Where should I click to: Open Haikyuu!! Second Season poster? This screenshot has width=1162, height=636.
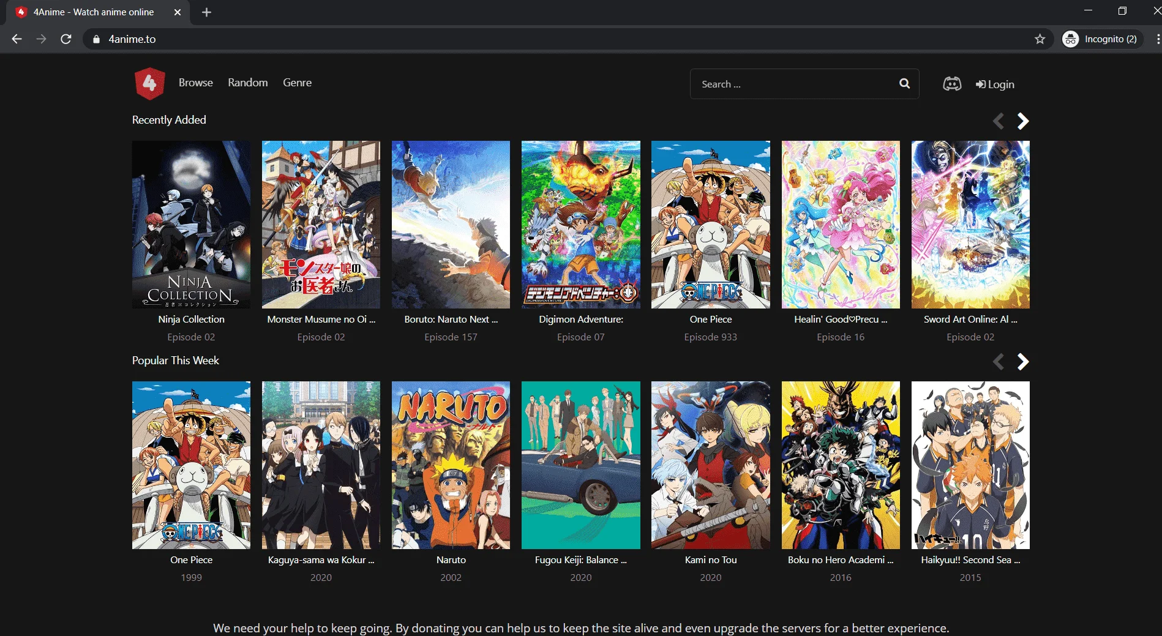(970, 465)
